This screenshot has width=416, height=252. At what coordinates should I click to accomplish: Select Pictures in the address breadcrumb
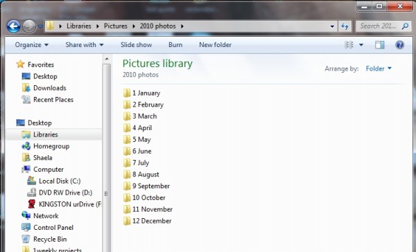(115, 26)
